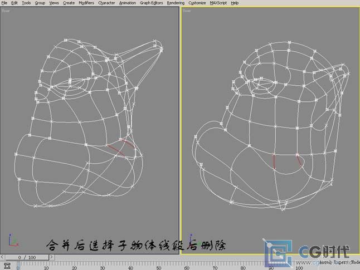Open the Animation menu
The image size is (360, 270).
click(128, 3)
